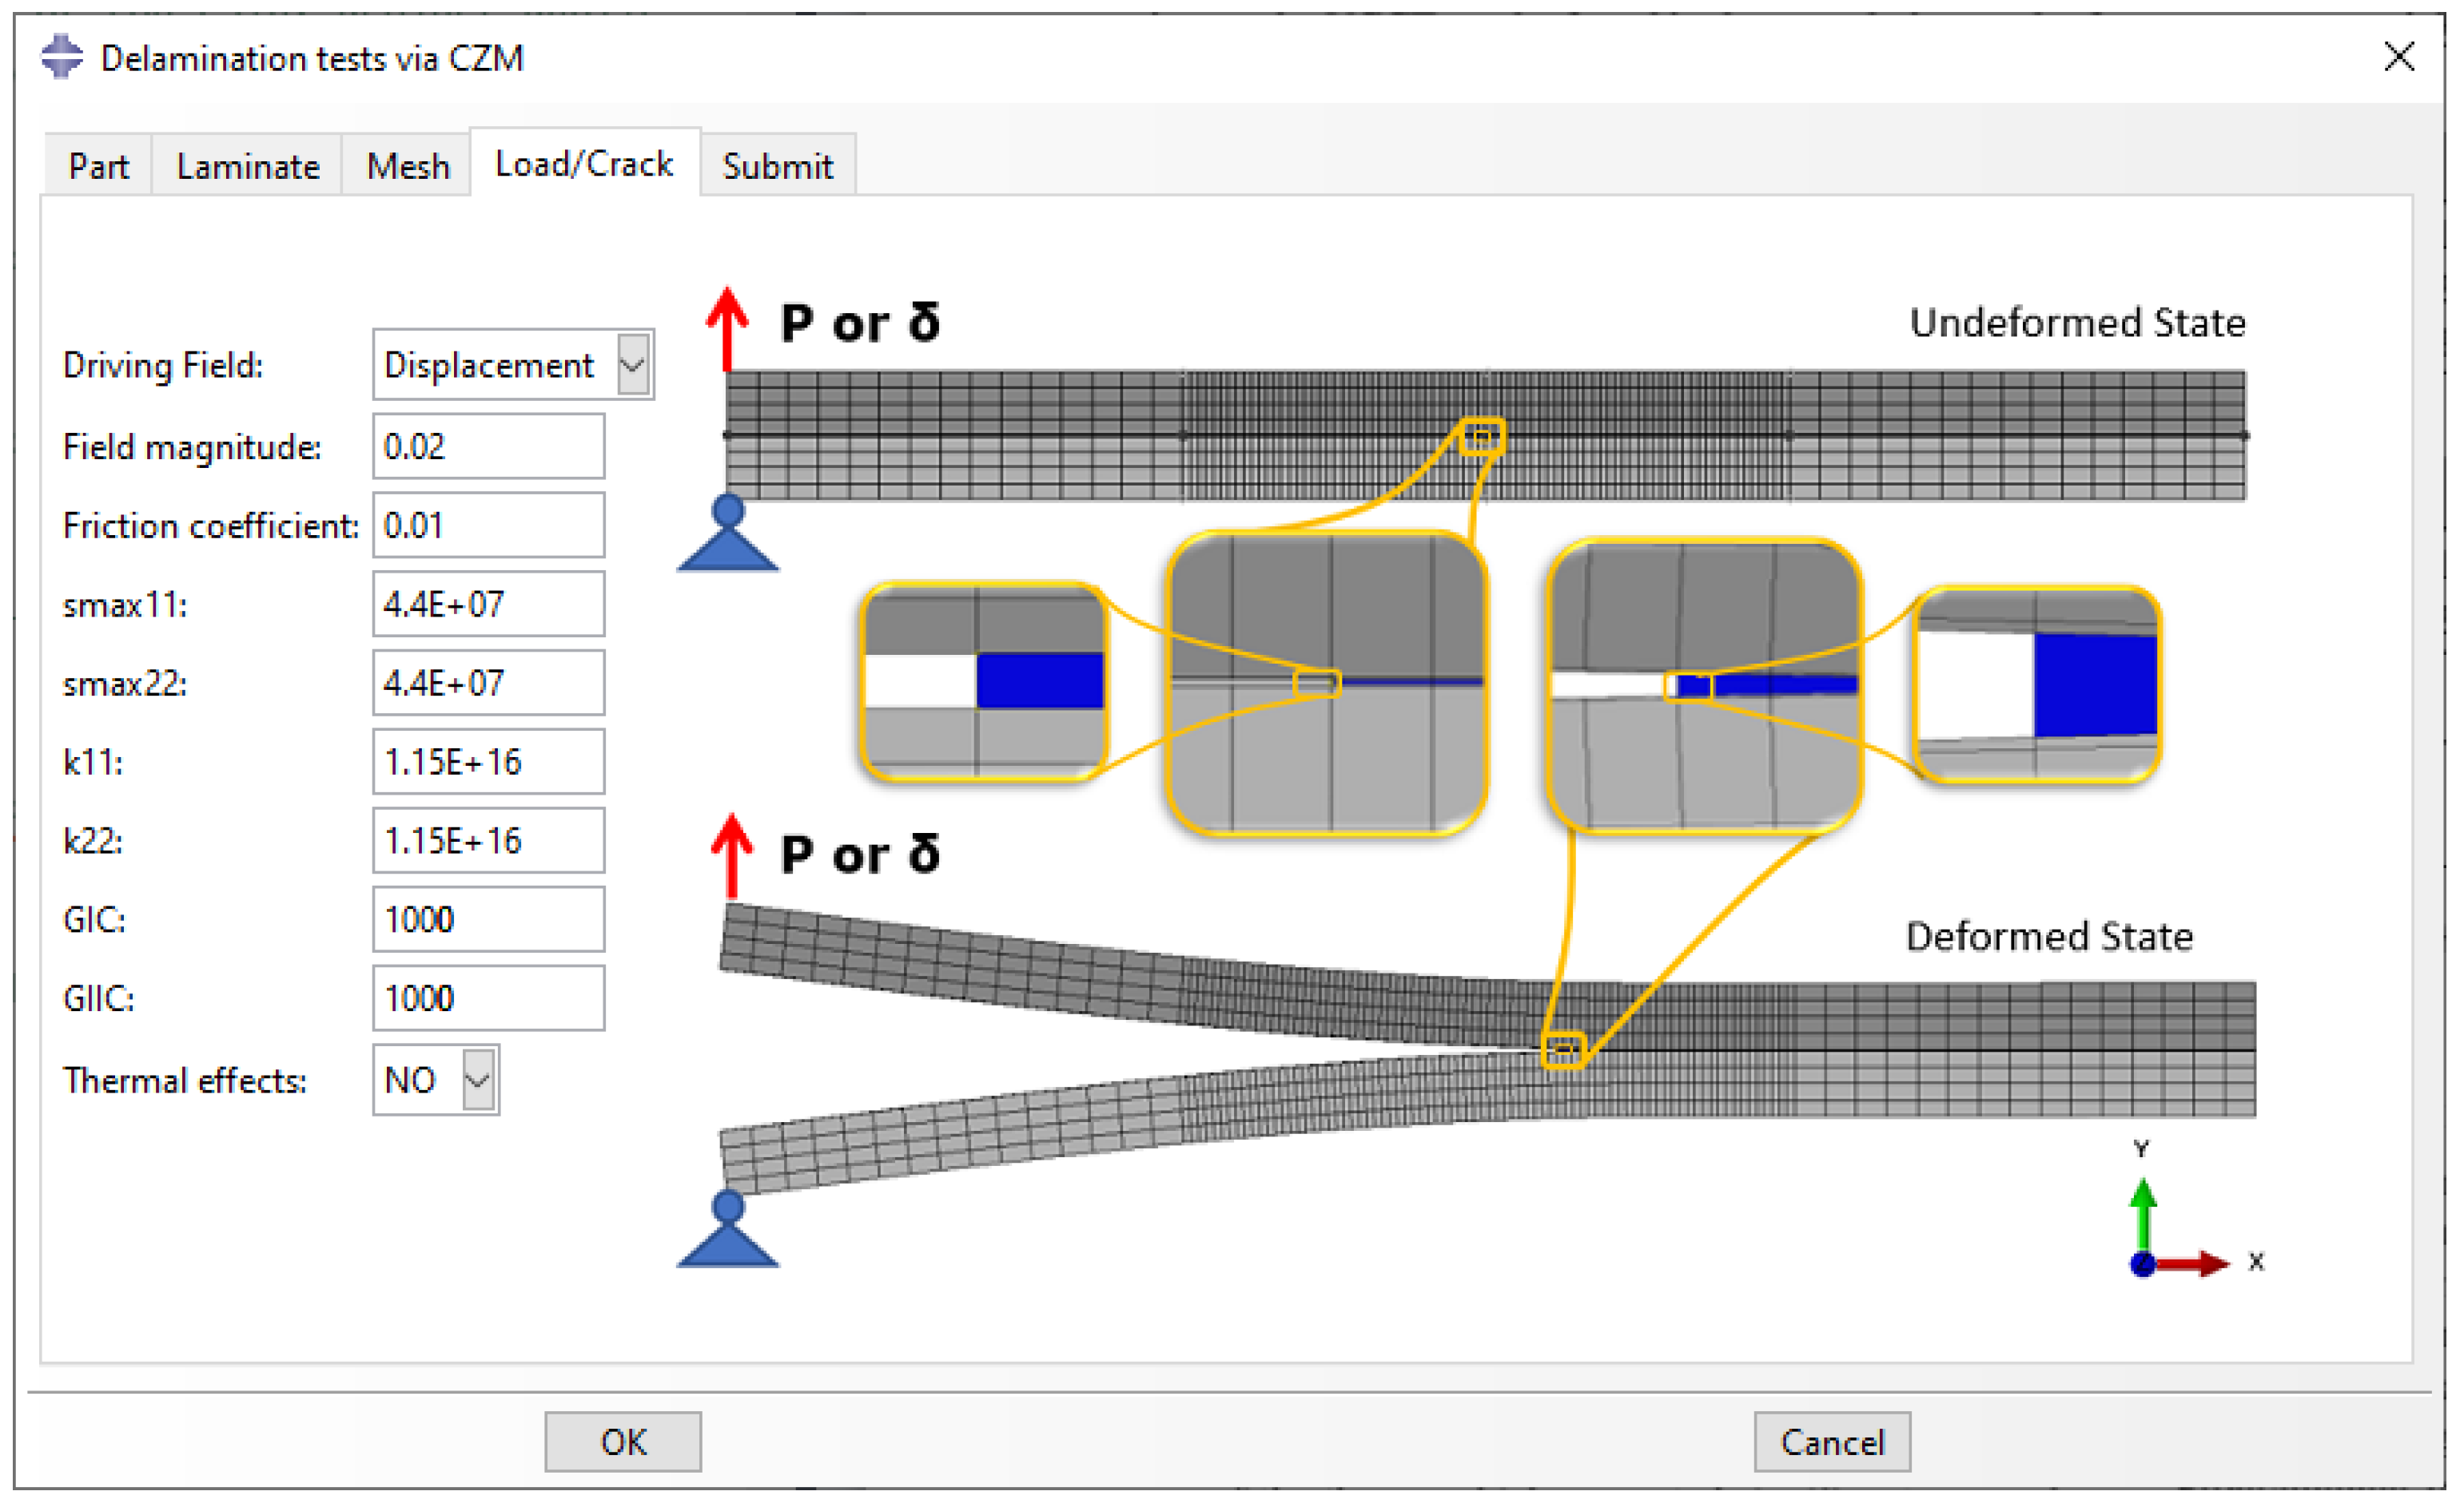Click the far-right deformed crack tip zoom thumbnail
The image size is (2464, 1507).
(2036, 684)
